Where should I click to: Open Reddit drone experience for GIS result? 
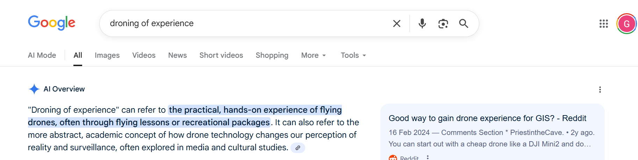(487, 118)
